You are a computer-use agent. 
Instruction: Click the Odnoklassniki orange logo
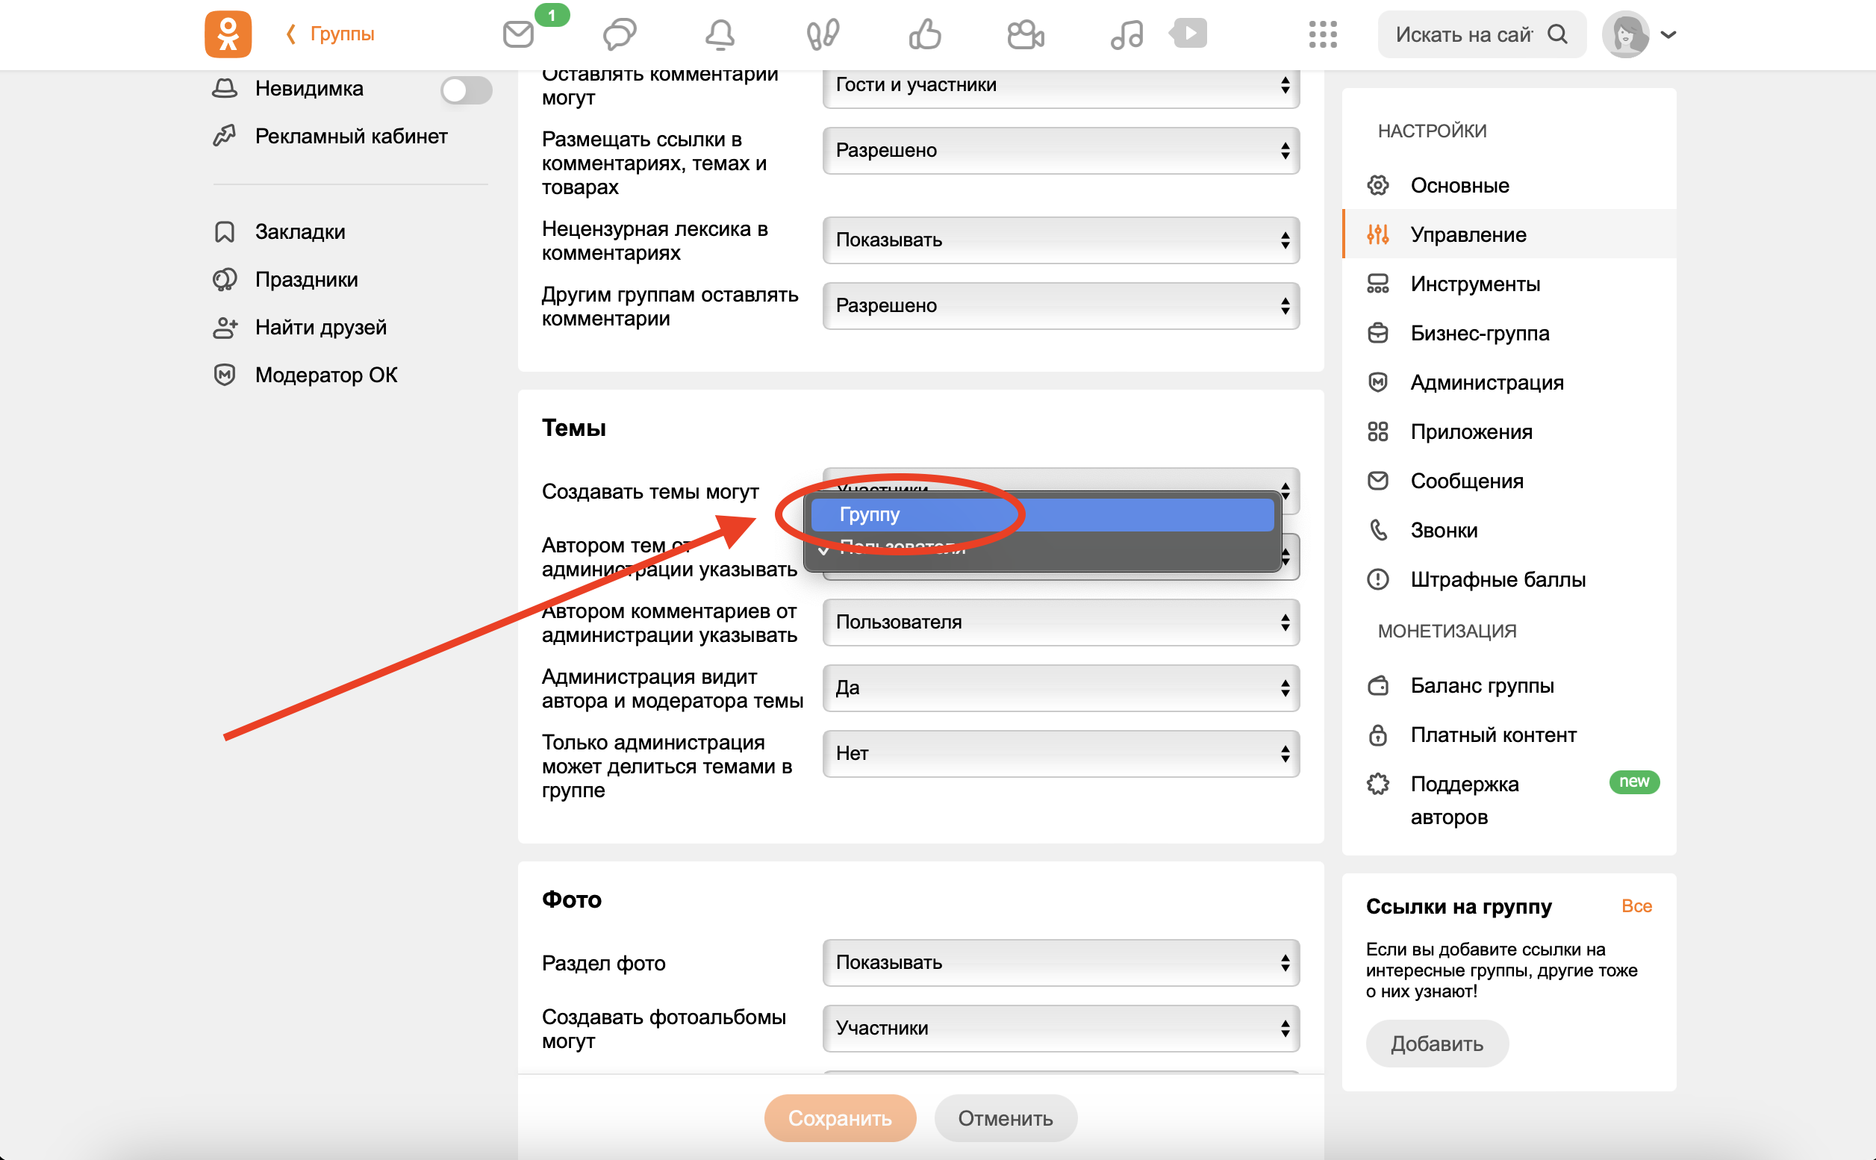point(228,34)
